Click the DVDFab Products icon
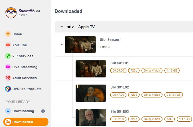Screen dimensions: 193x127 pyautogui.click(x=8, y=89)
